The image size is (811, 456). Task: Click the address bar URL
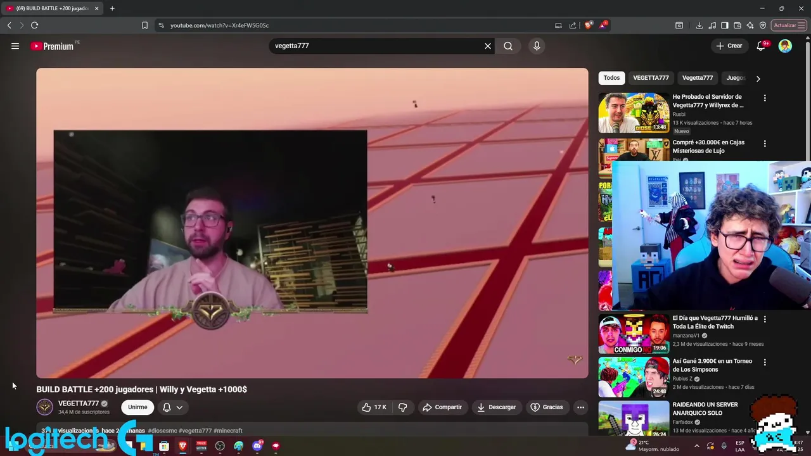pyautogui.click(x=219, y=25)
